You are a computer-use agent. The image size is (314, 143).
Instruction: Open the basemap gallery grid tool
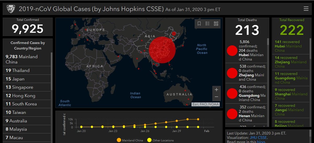216,24
